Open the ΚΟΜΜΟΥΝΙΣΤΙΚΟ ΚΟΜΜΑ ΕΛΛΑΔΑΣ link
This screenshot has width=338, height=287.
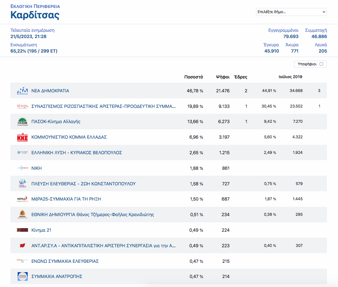point(69,137)
